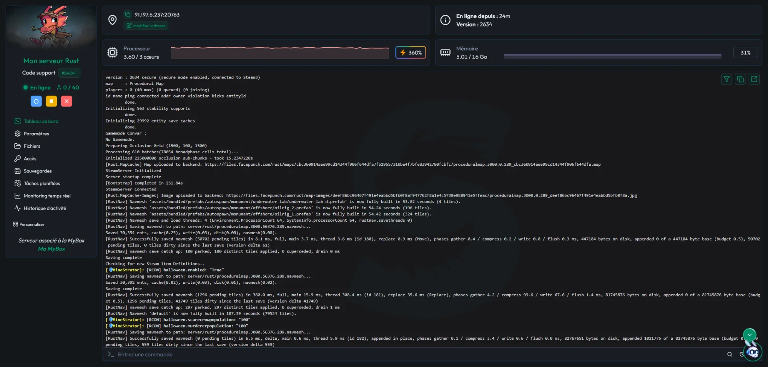Kill the server with the red X button
768x367 pixels.
[67, 101]
